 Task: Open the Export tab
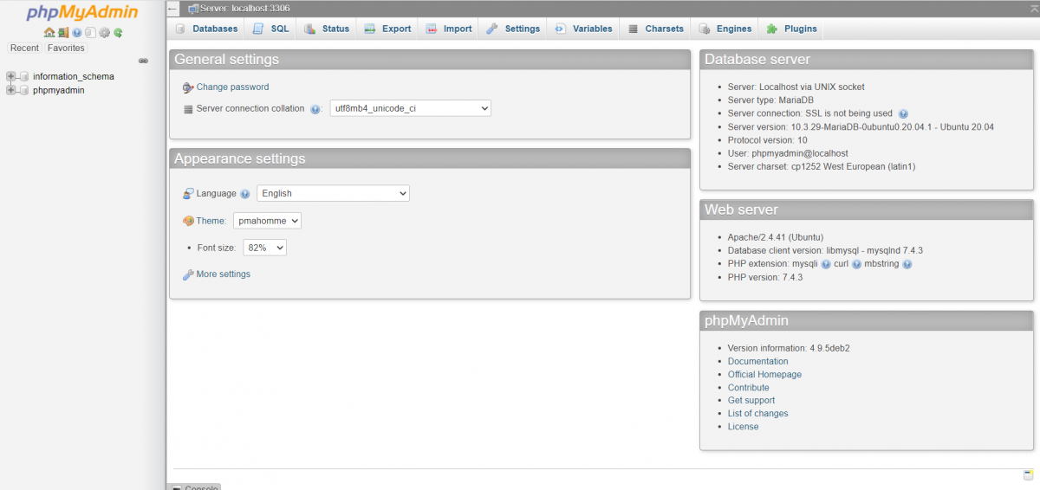(387, 29)
